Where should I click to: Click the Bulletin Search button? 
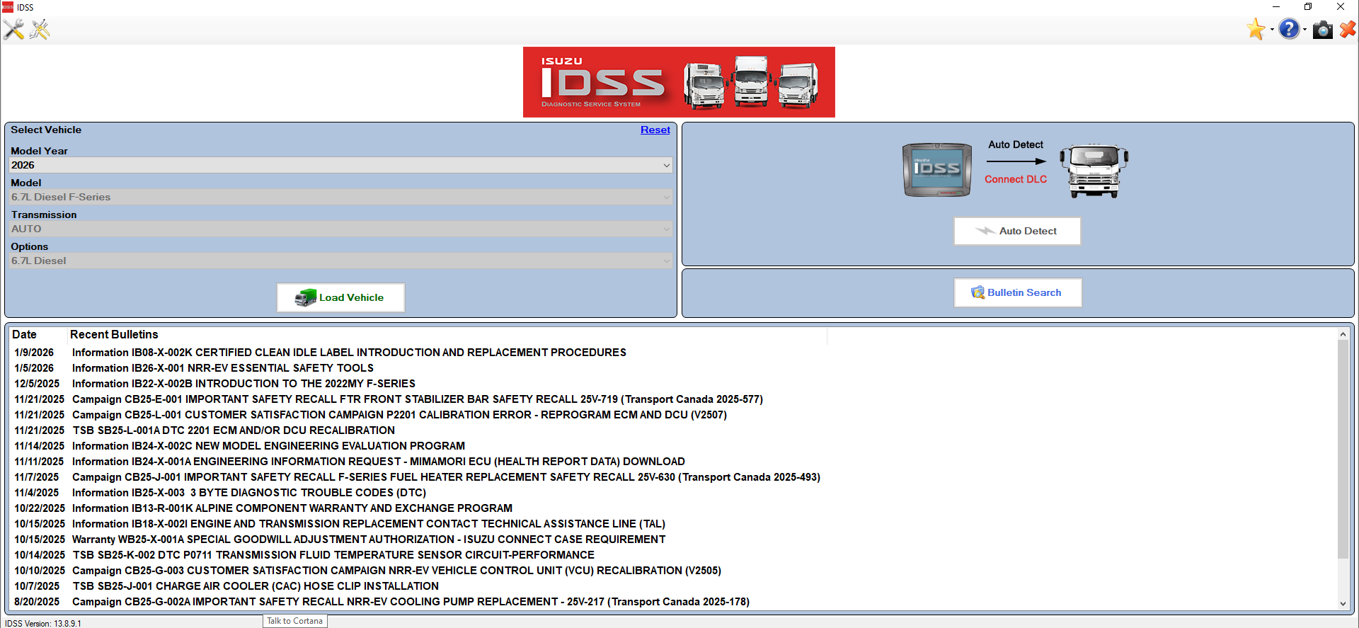tap(1018, 292)
